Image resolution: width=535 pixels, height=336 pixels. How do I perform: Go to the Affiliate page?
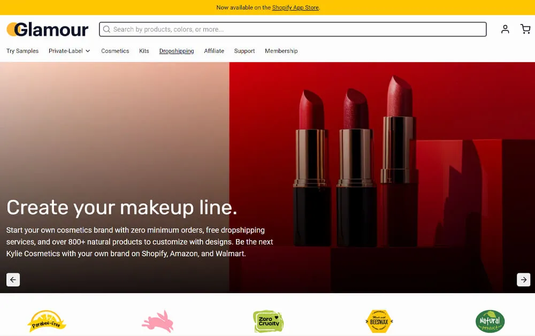click(x=214, y=51)
